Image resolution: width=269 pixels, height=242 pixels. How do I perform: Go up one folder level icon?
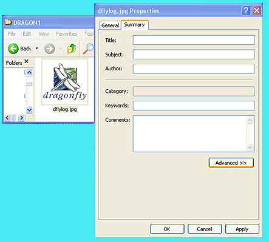click(x=72, y=49)
